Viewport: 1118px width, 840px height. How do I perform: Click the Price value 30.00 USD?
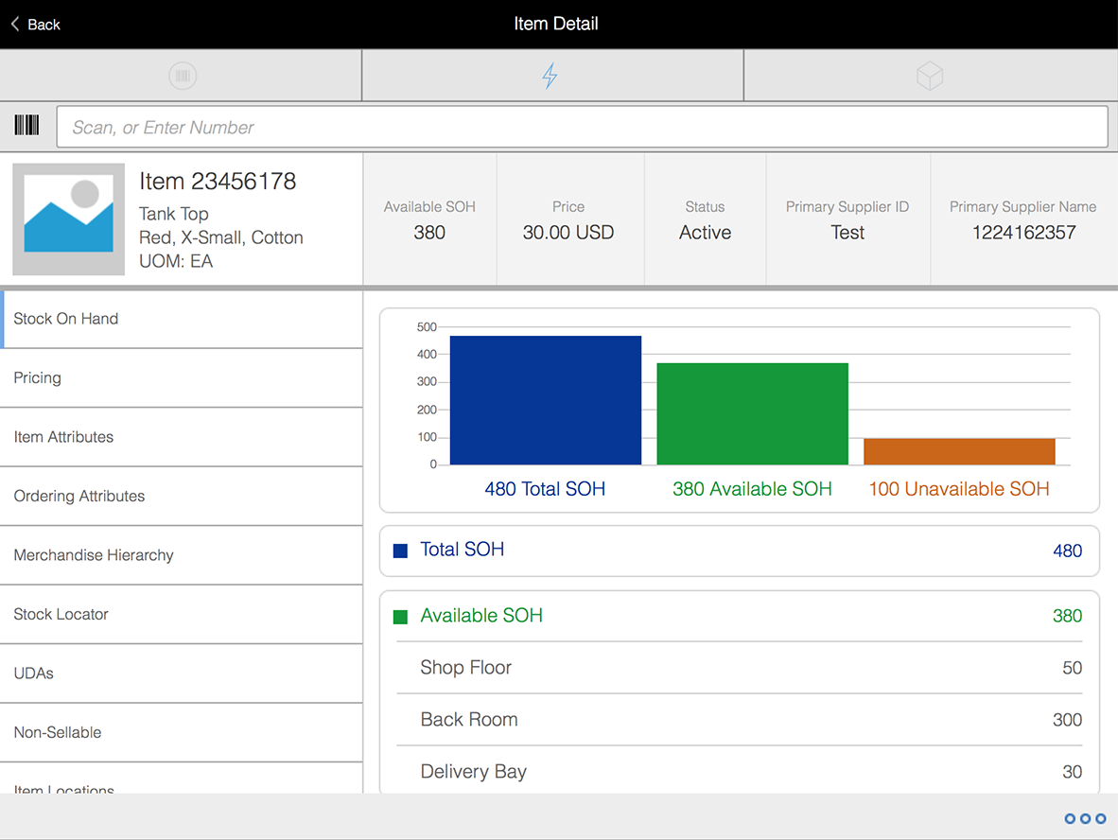click(568, 233)
